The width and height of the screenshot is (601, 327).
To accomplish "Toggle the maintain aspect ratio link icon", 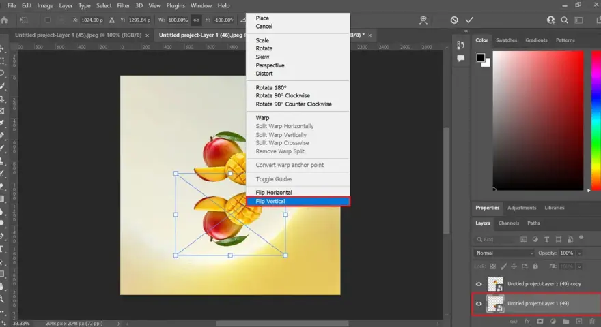I will coord(196,20).
